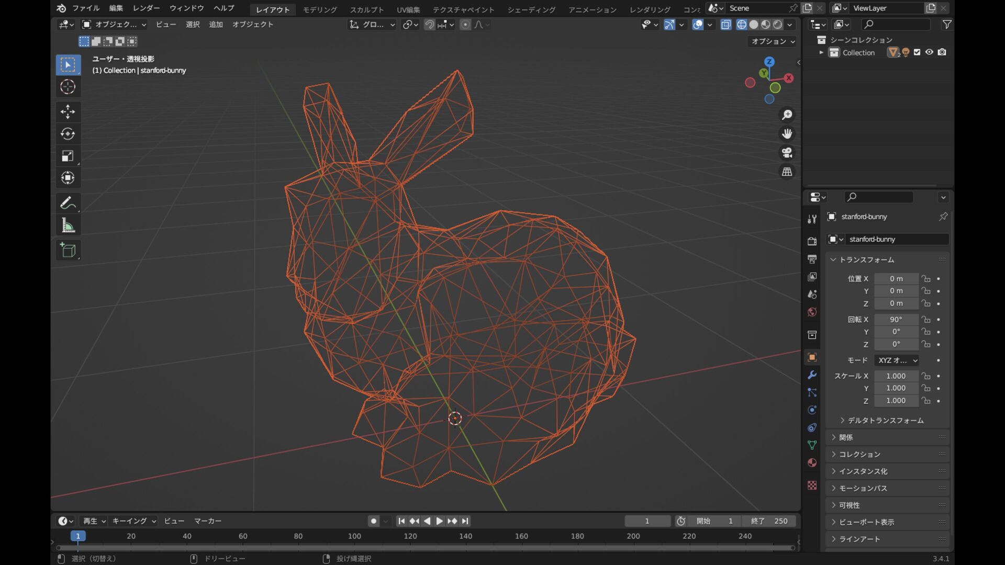Toggle camera view icon in viewport
This screenshot has height=565, width=1005.
pos(787,153)
